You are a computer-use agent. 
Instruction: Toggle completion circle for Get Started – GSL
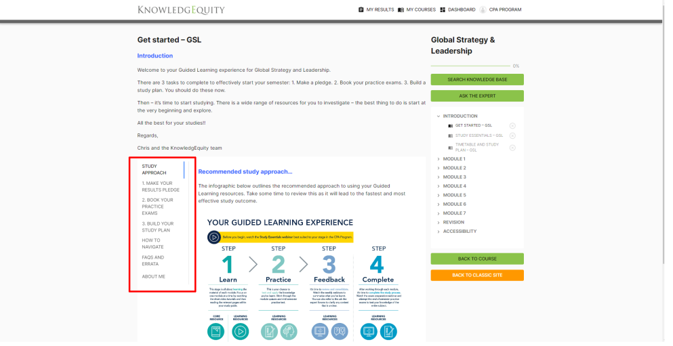pyautogui.click(x=512, y=125)
